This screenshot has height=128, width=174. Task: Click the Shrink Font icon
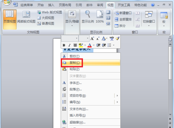[98, 39]
